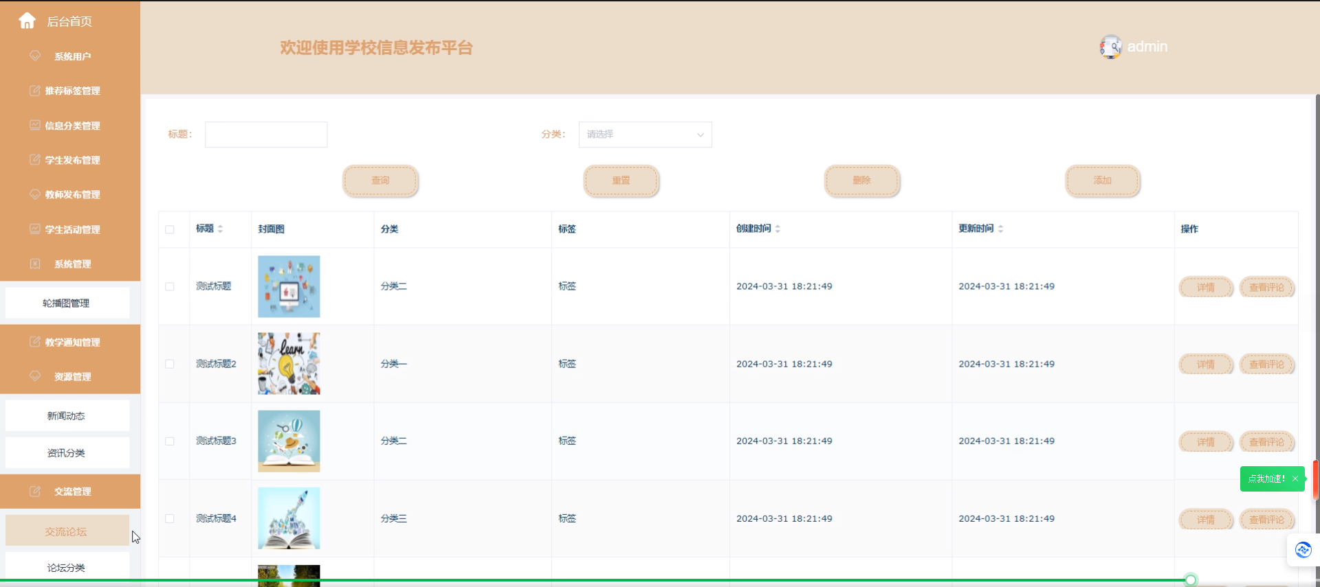1320x587 pixels.
Task: Check the row checkbox for 测试标题3
Action: pos(170,441)
